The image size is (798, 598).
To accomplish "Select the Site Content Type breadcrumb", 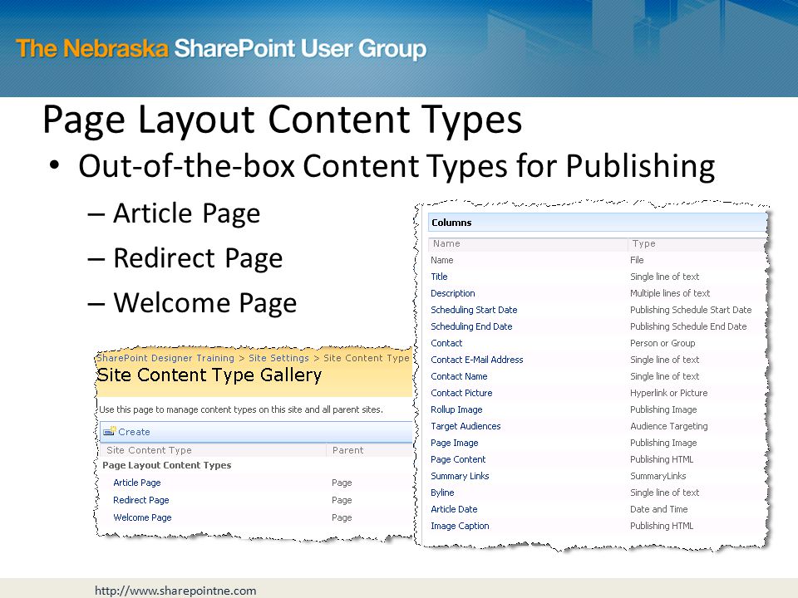I will pos(367,358).
